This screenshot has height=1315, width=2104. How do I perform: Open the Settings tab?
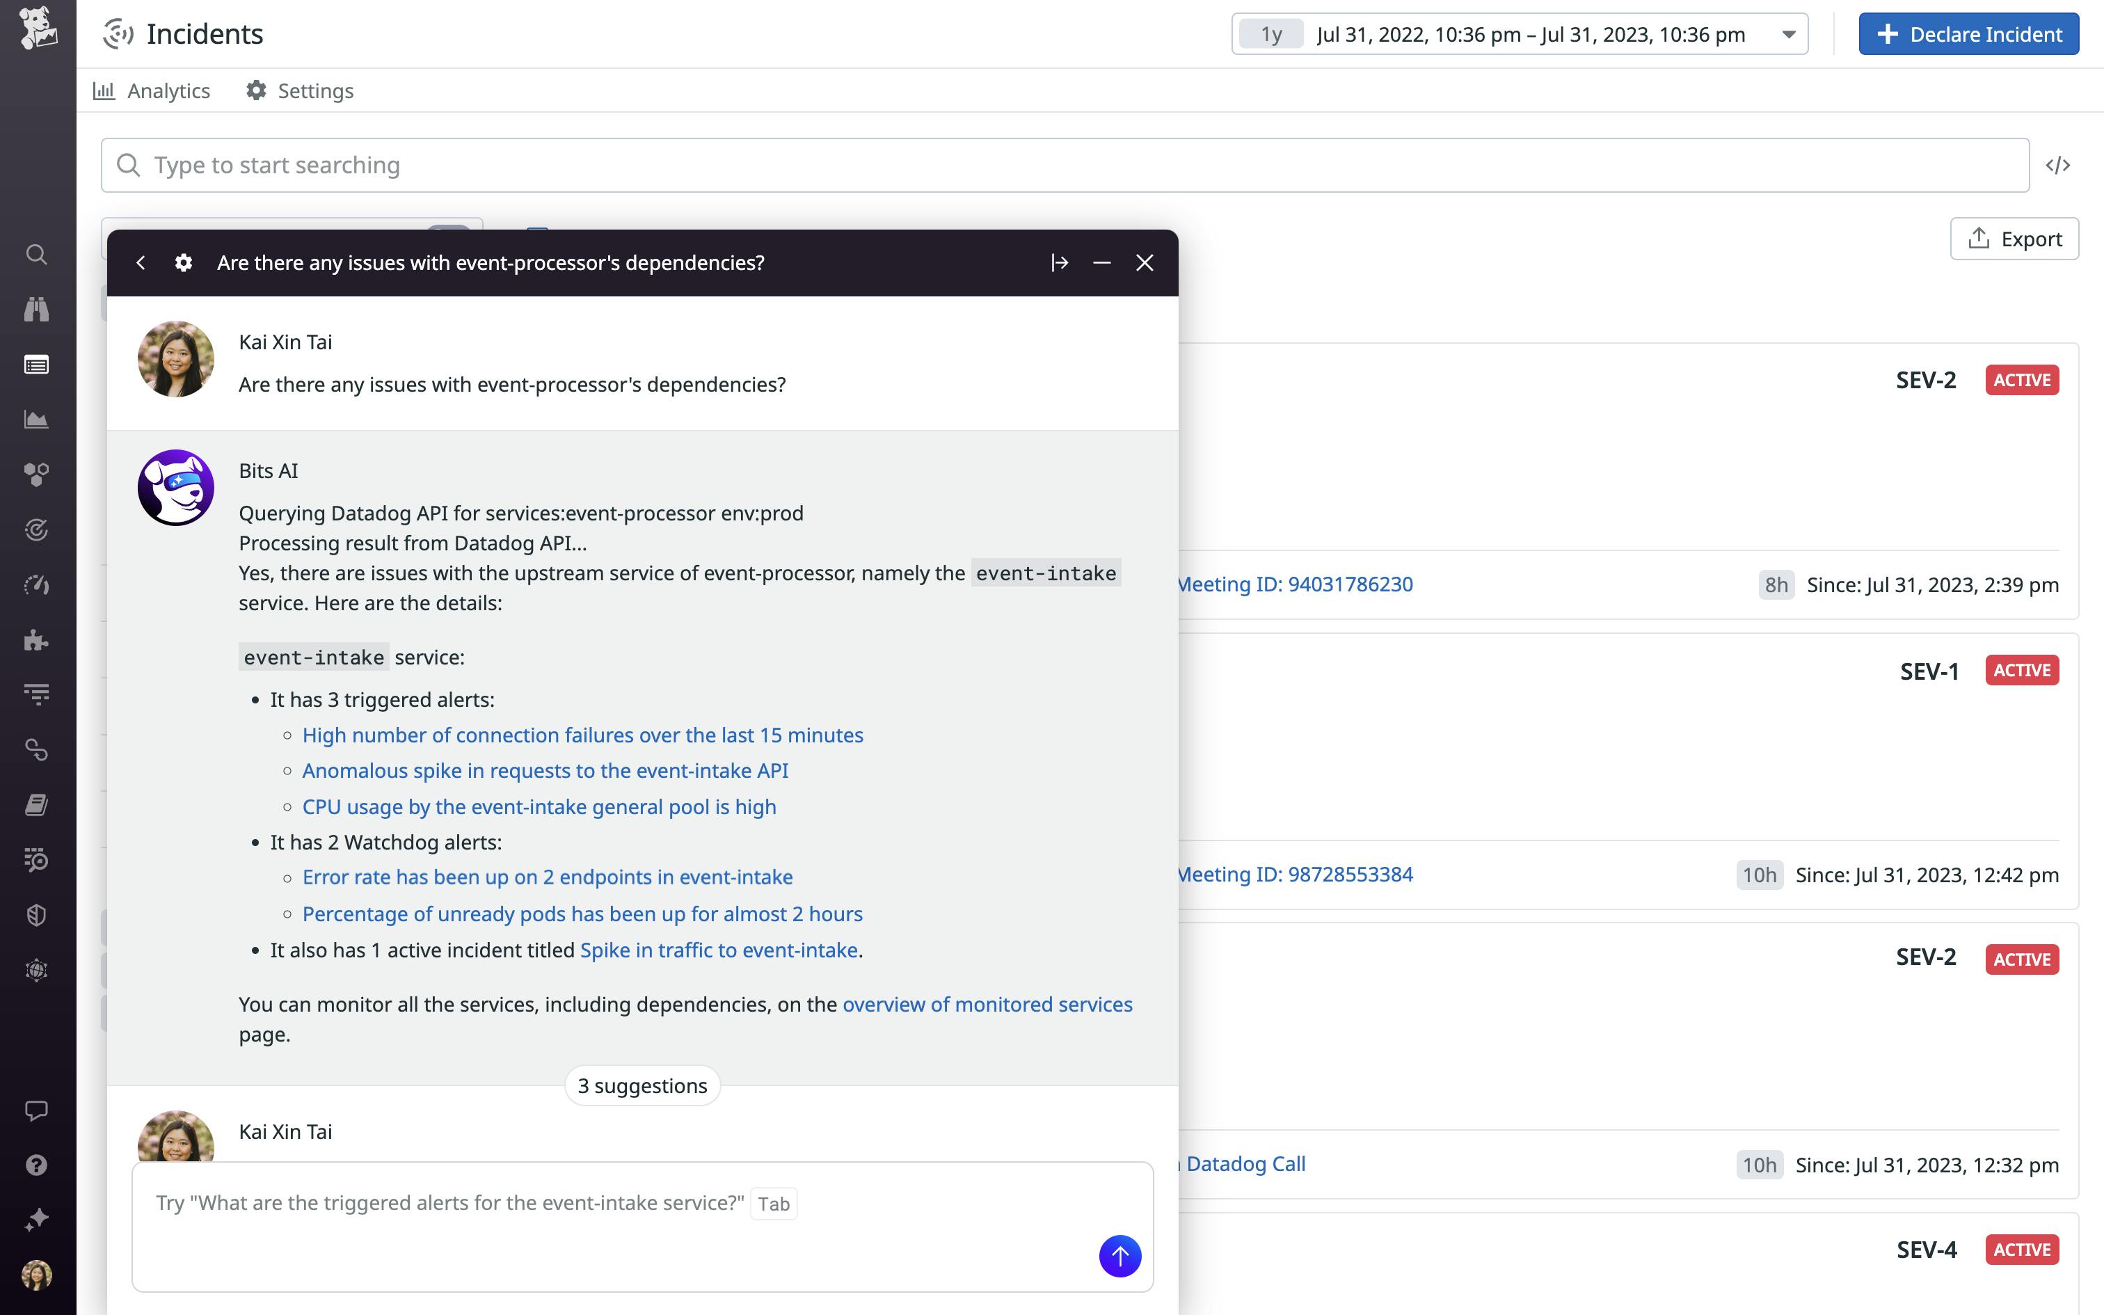coord(300,90)
